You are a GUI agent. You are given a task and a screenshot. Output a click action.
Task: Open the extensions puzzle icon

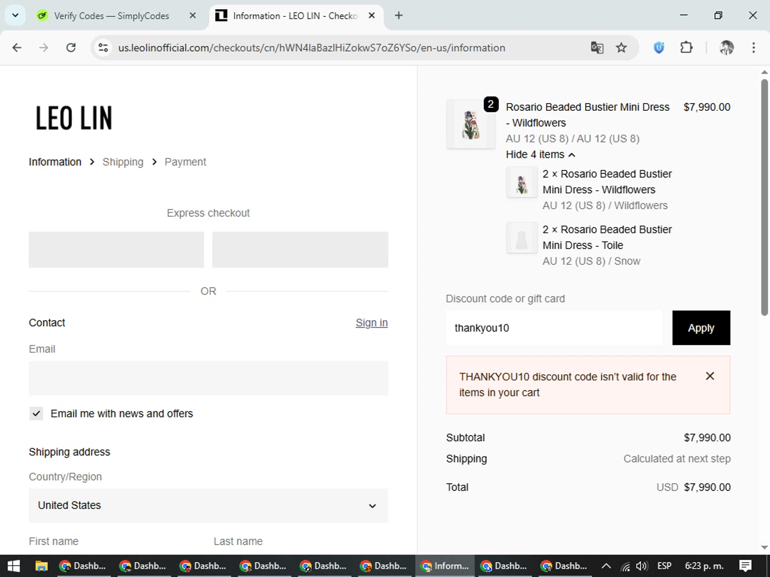point(686,48)
